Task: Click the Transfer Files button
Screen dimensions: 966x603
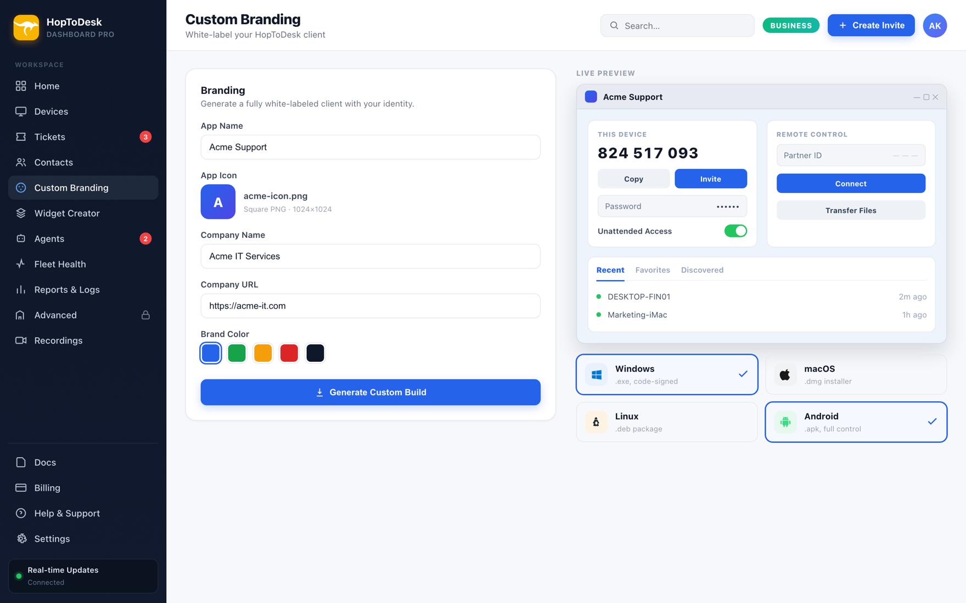Action: pos(851,211)
